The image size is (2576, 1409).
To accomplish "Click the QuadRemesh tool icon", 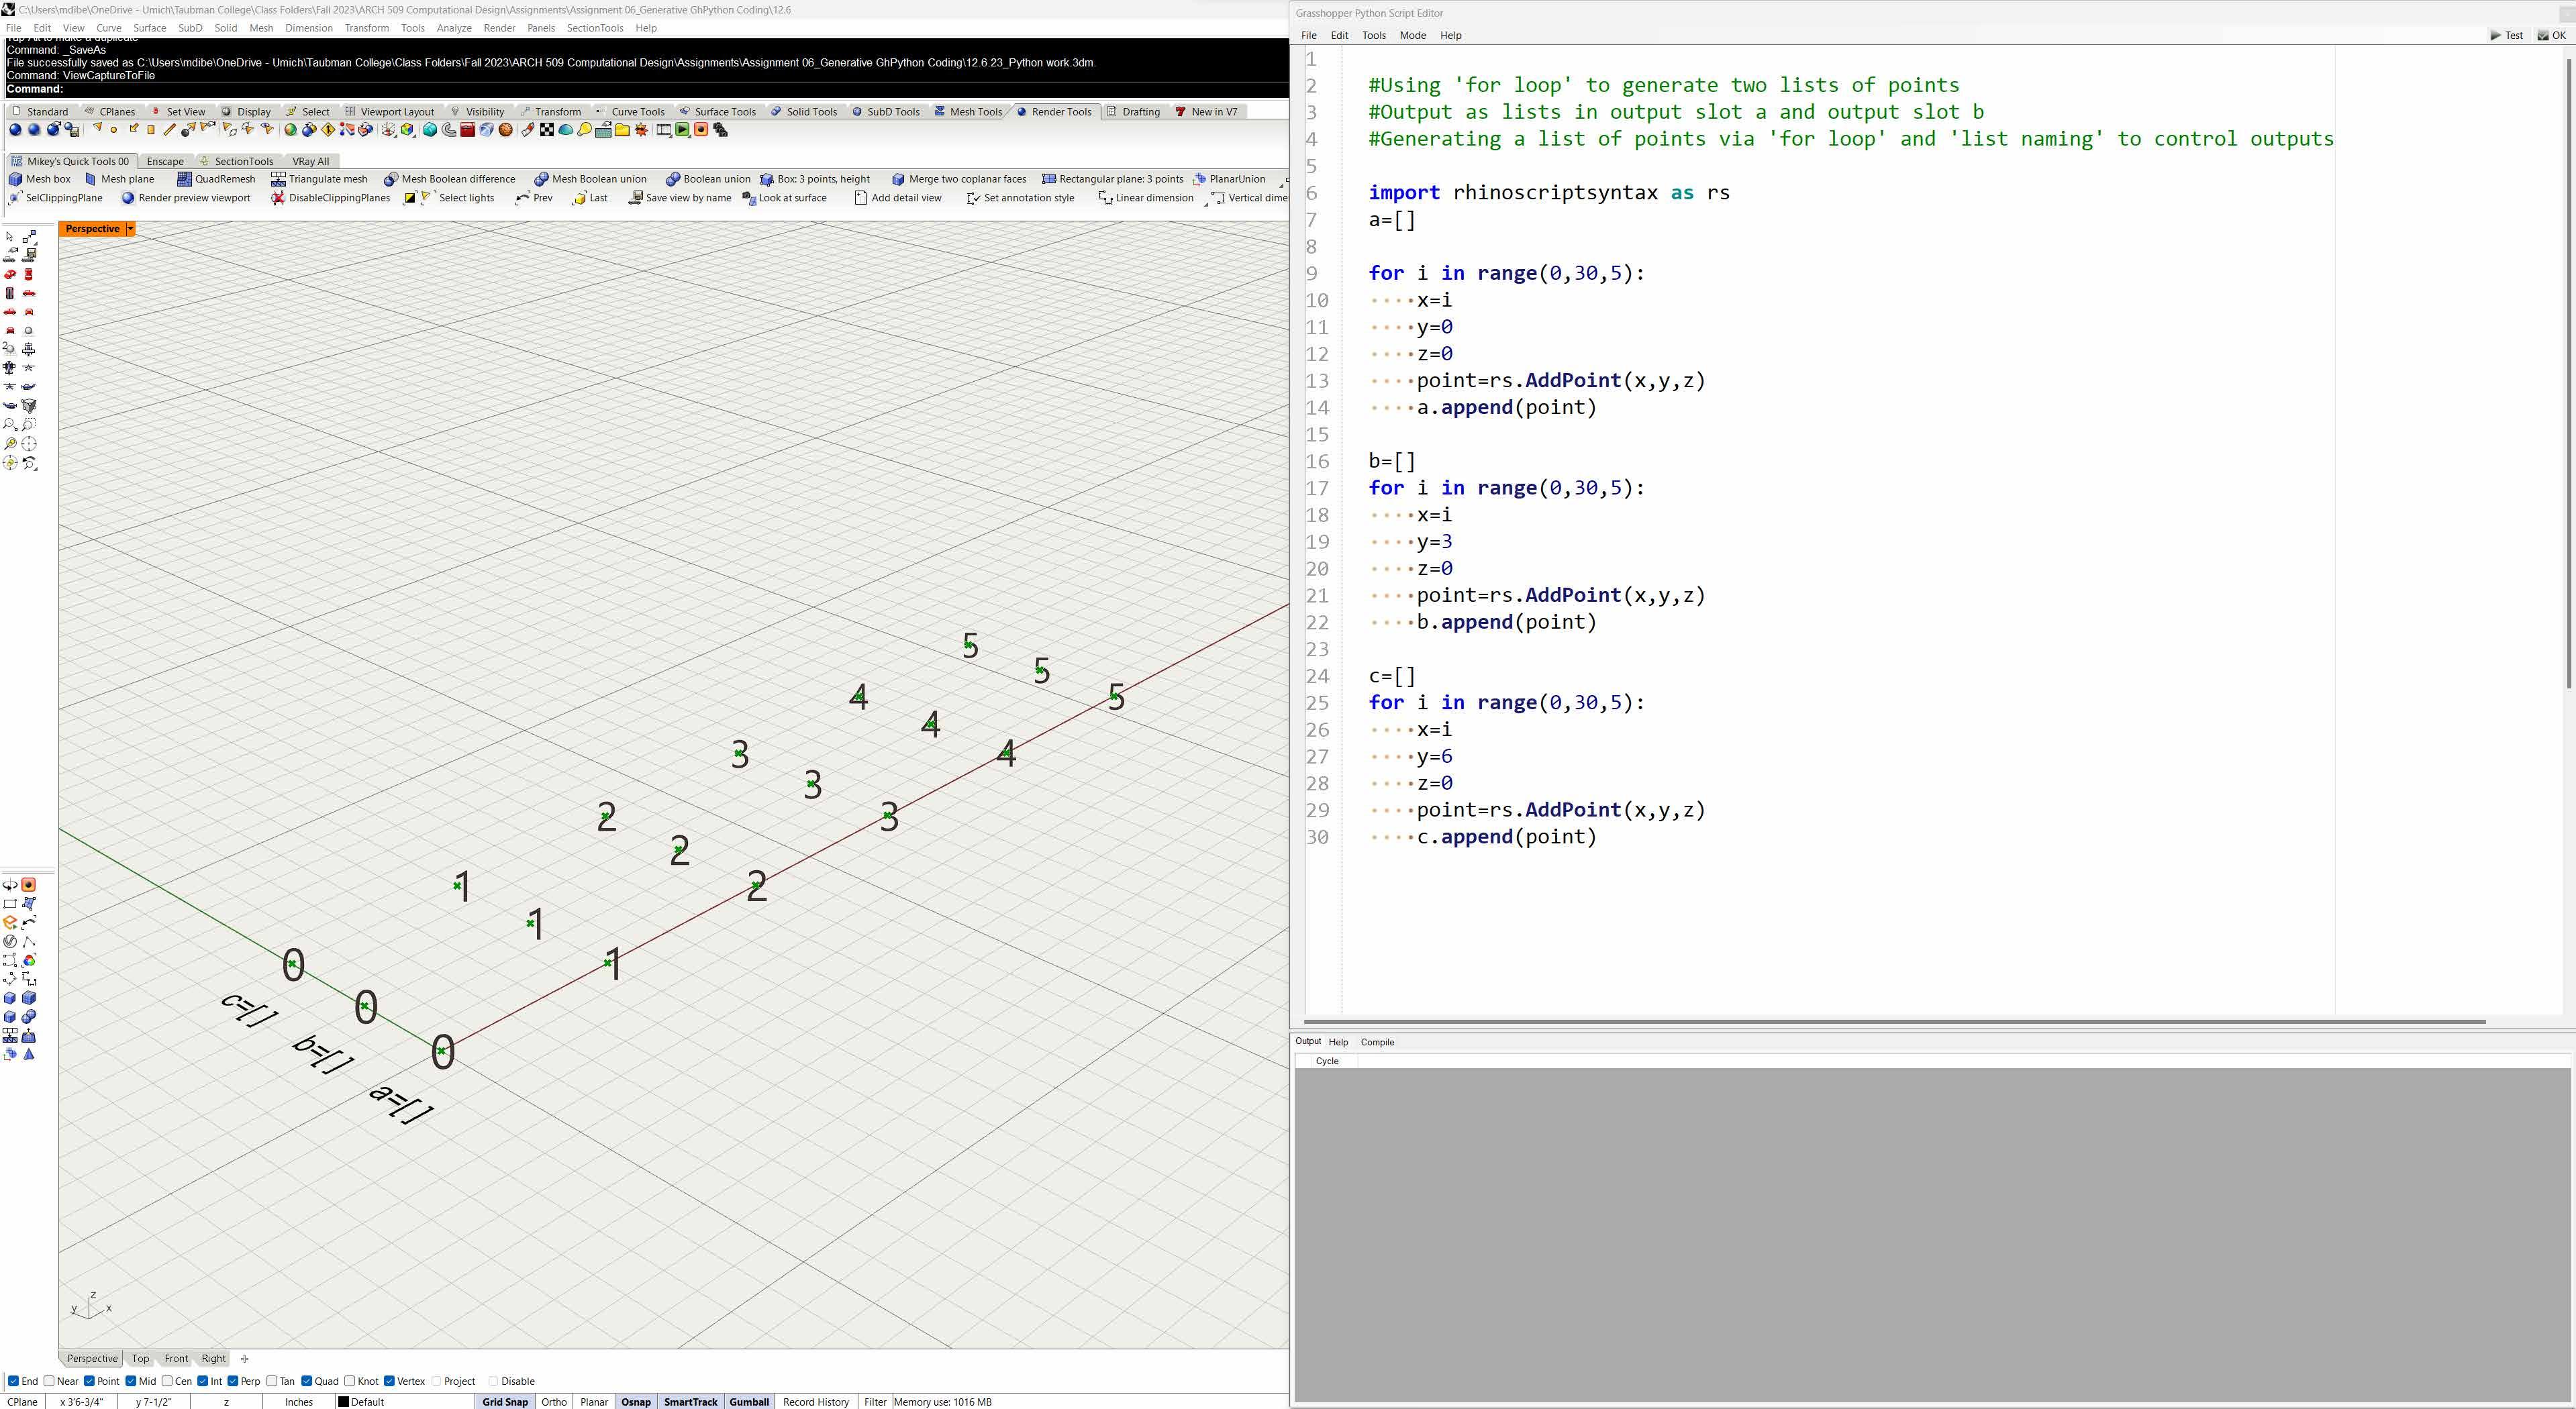I will (184, 179).
